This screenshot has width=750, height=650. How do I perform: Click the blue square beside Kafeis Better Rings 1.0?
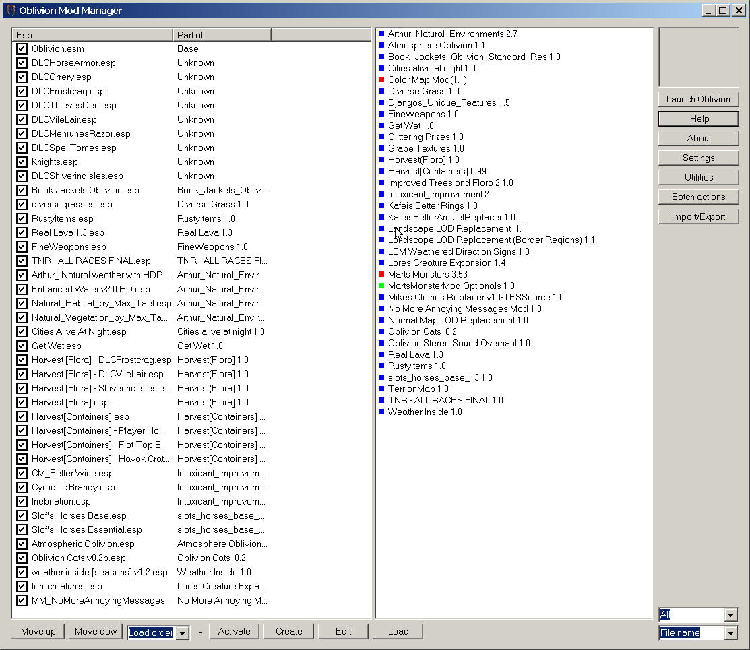[x=381, y=205]
